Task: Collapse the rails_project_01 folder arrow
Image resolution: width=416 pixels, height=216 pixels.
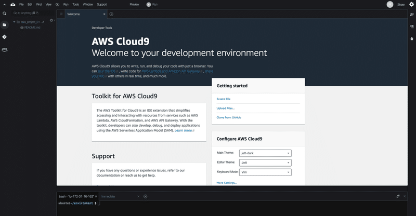Action: pyautogui.click(x=15, y=22)
